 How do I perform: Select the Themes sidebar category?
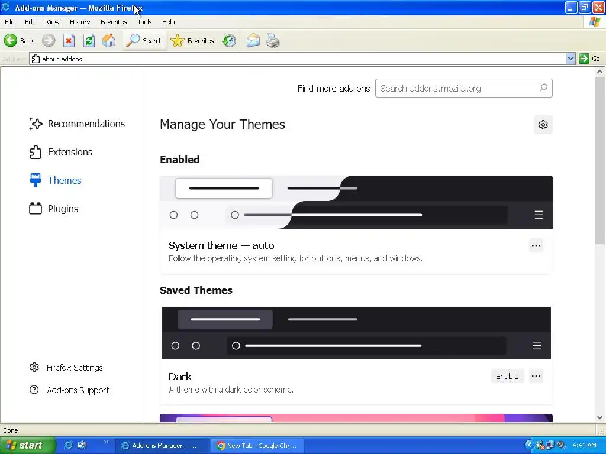pyautogui.click(x=55, y=180)
